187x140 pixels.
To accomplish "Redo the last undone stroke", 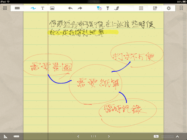I will [80, 8].
